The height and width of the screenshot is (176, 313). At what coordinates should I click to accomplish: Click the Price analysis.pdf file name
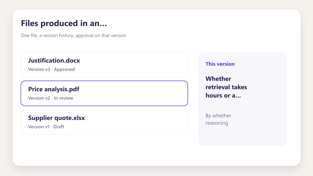point(54,89)
